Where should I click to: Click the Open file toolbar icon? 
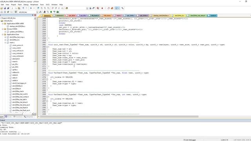coord(2,8)
